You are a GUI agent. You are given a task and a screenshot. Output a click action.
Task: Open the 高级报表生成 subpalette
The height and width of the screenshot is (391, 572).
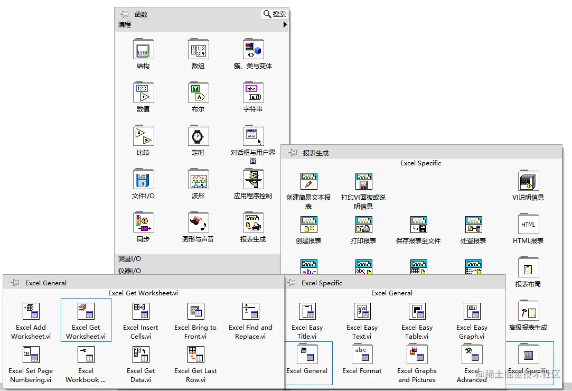point(528,311)
